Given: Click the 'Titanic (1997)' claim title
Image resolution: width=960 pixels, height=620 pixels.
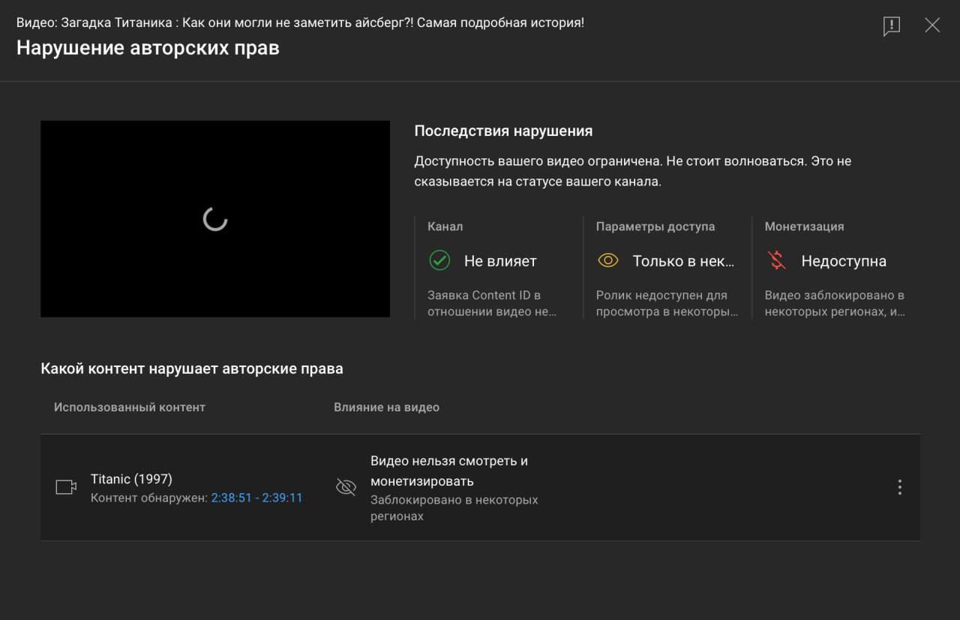Looking at the screenshot, I should 131,479.
